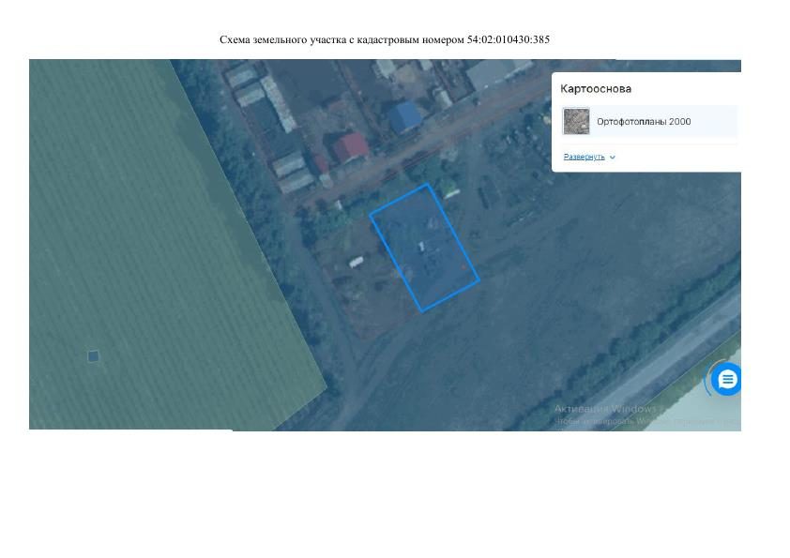Click the cadastral number title text
This screenshot has width=790, height=558.
385,39
